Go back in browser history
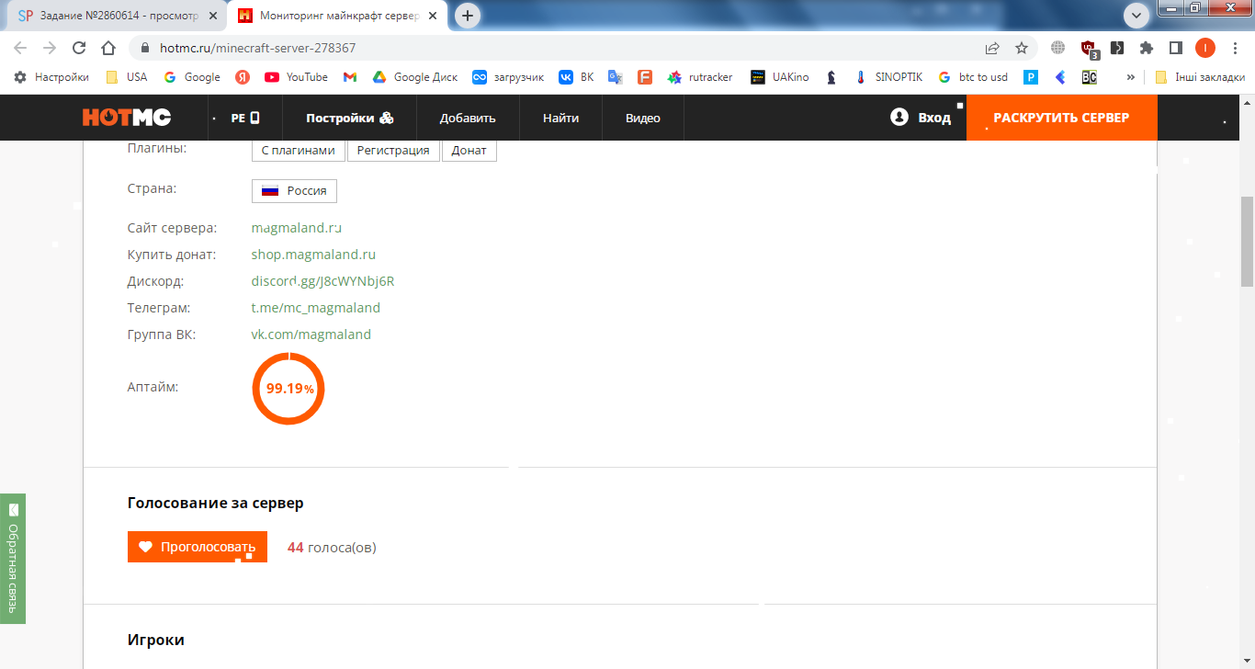 (x=21, y=48)
